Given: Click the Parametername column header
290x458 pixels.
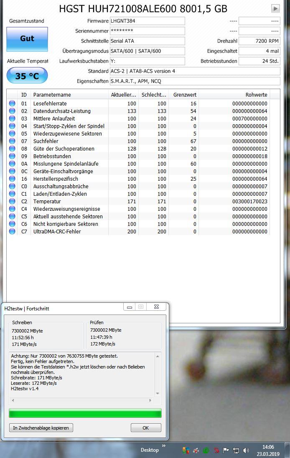Looking at the screenshot, I should click(x=69, y=95).
